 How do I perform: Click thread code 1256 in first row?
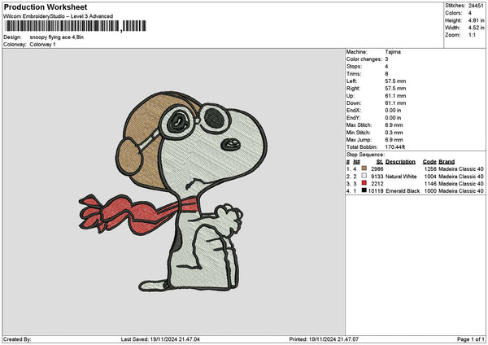pyautogui.click(x=430, y=169)
